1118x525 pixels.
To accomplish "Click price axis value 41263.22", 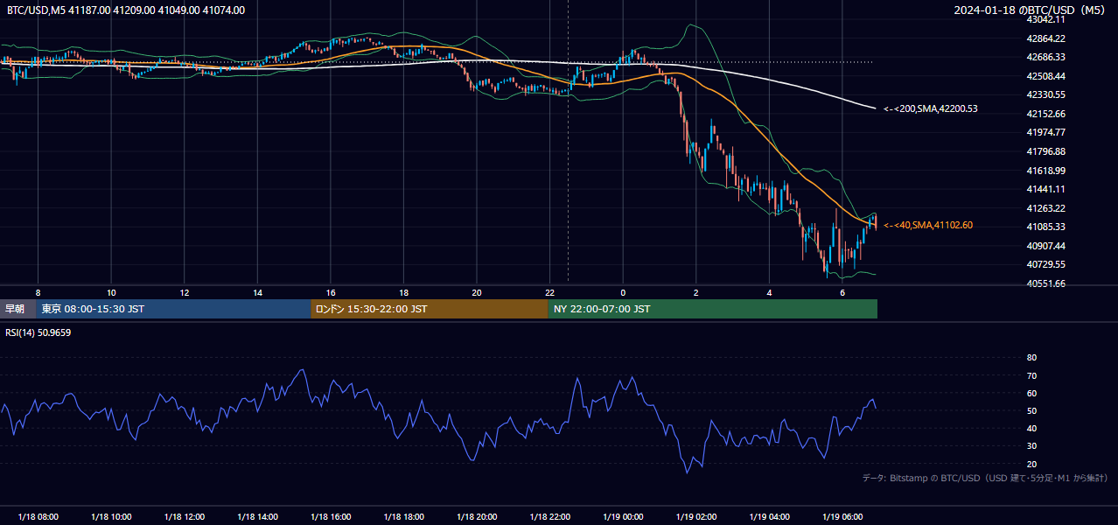I will (x=1046, y=208).
